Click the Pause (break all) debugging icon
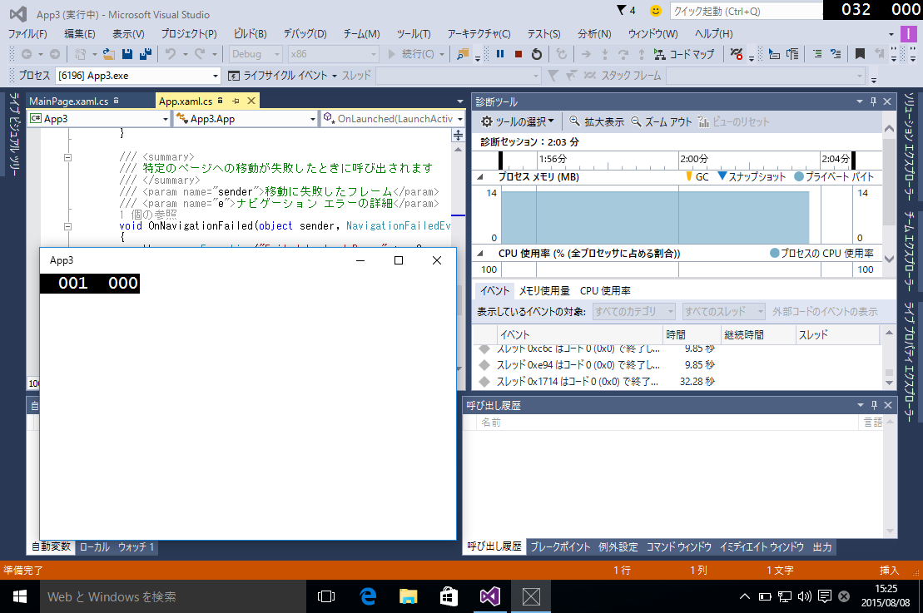 (x=500, y=54)
